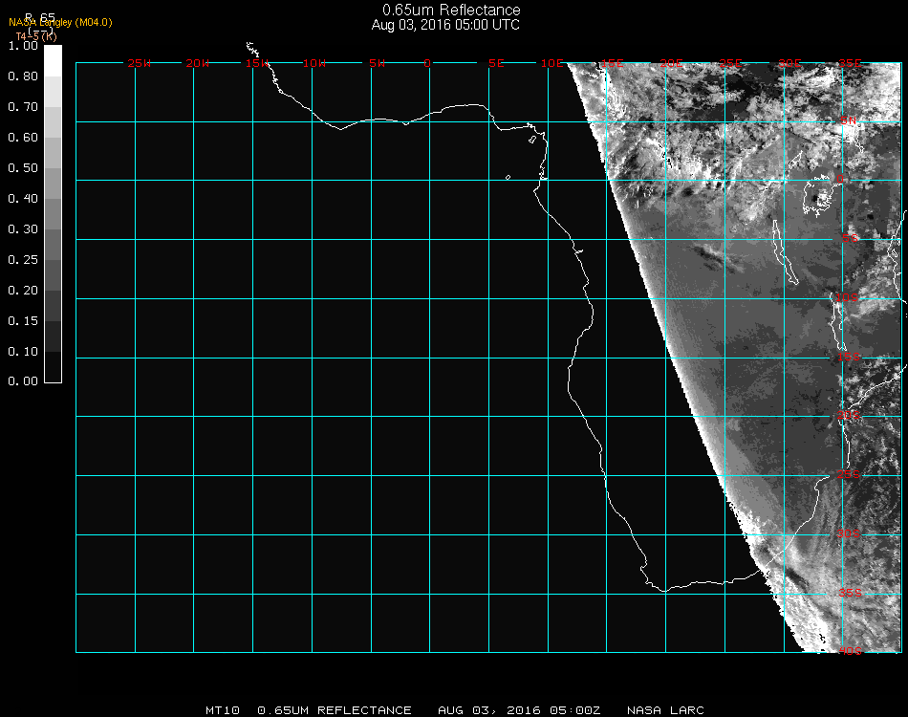Viewport: 908px width, 717px height.
Task: Click the 0.70 colorbar scale value
Action: point(23,106)
